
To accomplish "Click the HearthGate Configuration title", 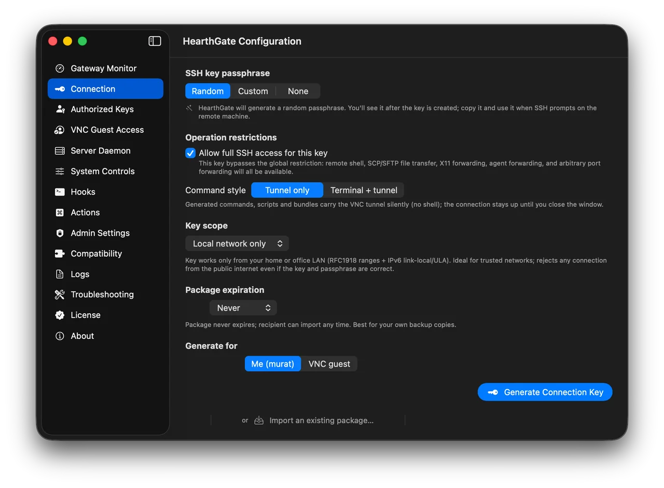I will pyautogui.click(x=242, y=41).
